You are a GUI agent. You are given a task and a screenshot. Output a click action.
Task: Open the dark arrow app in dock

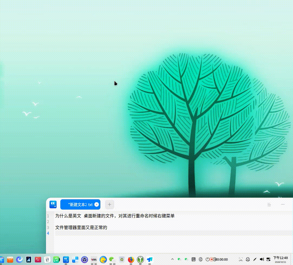click(29, 260)
